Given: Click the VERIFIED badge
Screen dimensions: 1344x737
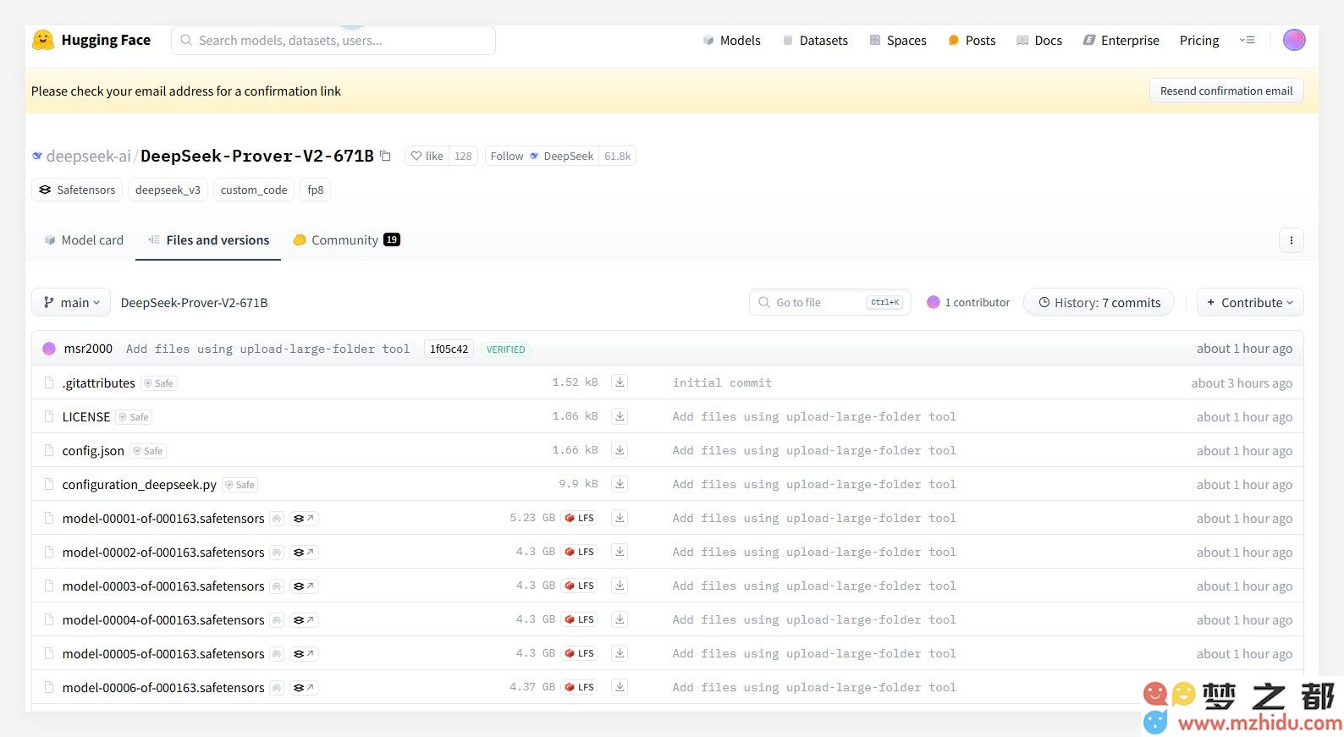Looking at the screenshot, I should point(505,349).
